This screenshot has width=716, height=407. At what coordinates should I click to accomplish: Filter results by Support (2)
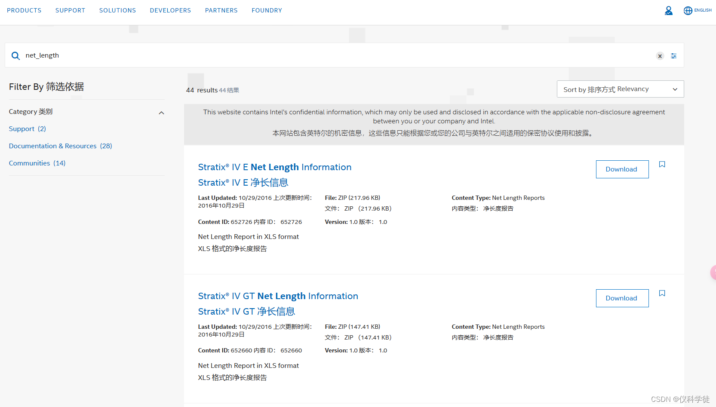[x=28, y=129]
